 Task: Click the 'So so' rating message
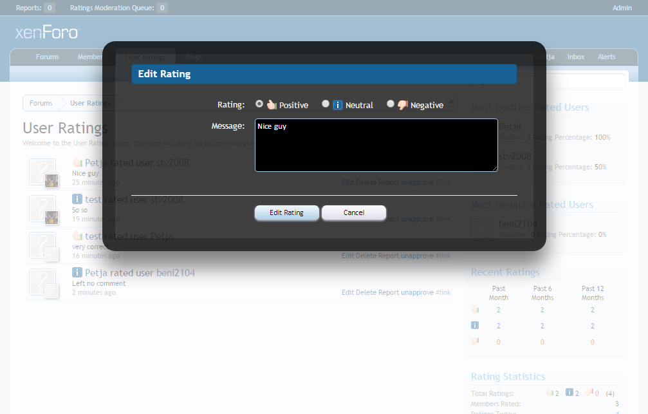(x=80, y=210)
